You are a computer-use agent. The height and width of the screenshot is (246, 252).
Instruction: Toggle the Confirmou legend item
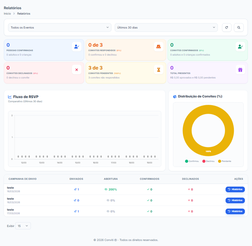pyautogui.click(x=192, y=161)
